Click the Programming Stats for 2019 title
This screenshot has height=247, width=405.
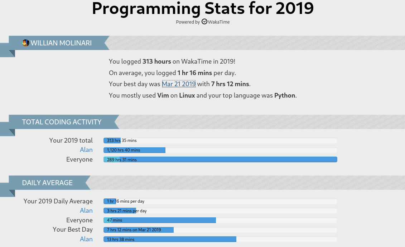[x=203, y=8]
